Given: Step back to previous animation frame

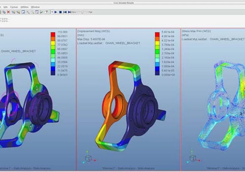Looking at the screenshot, I should tap(65, 12).
